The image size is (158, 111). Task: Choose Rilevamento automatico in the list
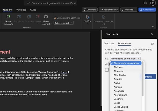[x=126, y=63]
